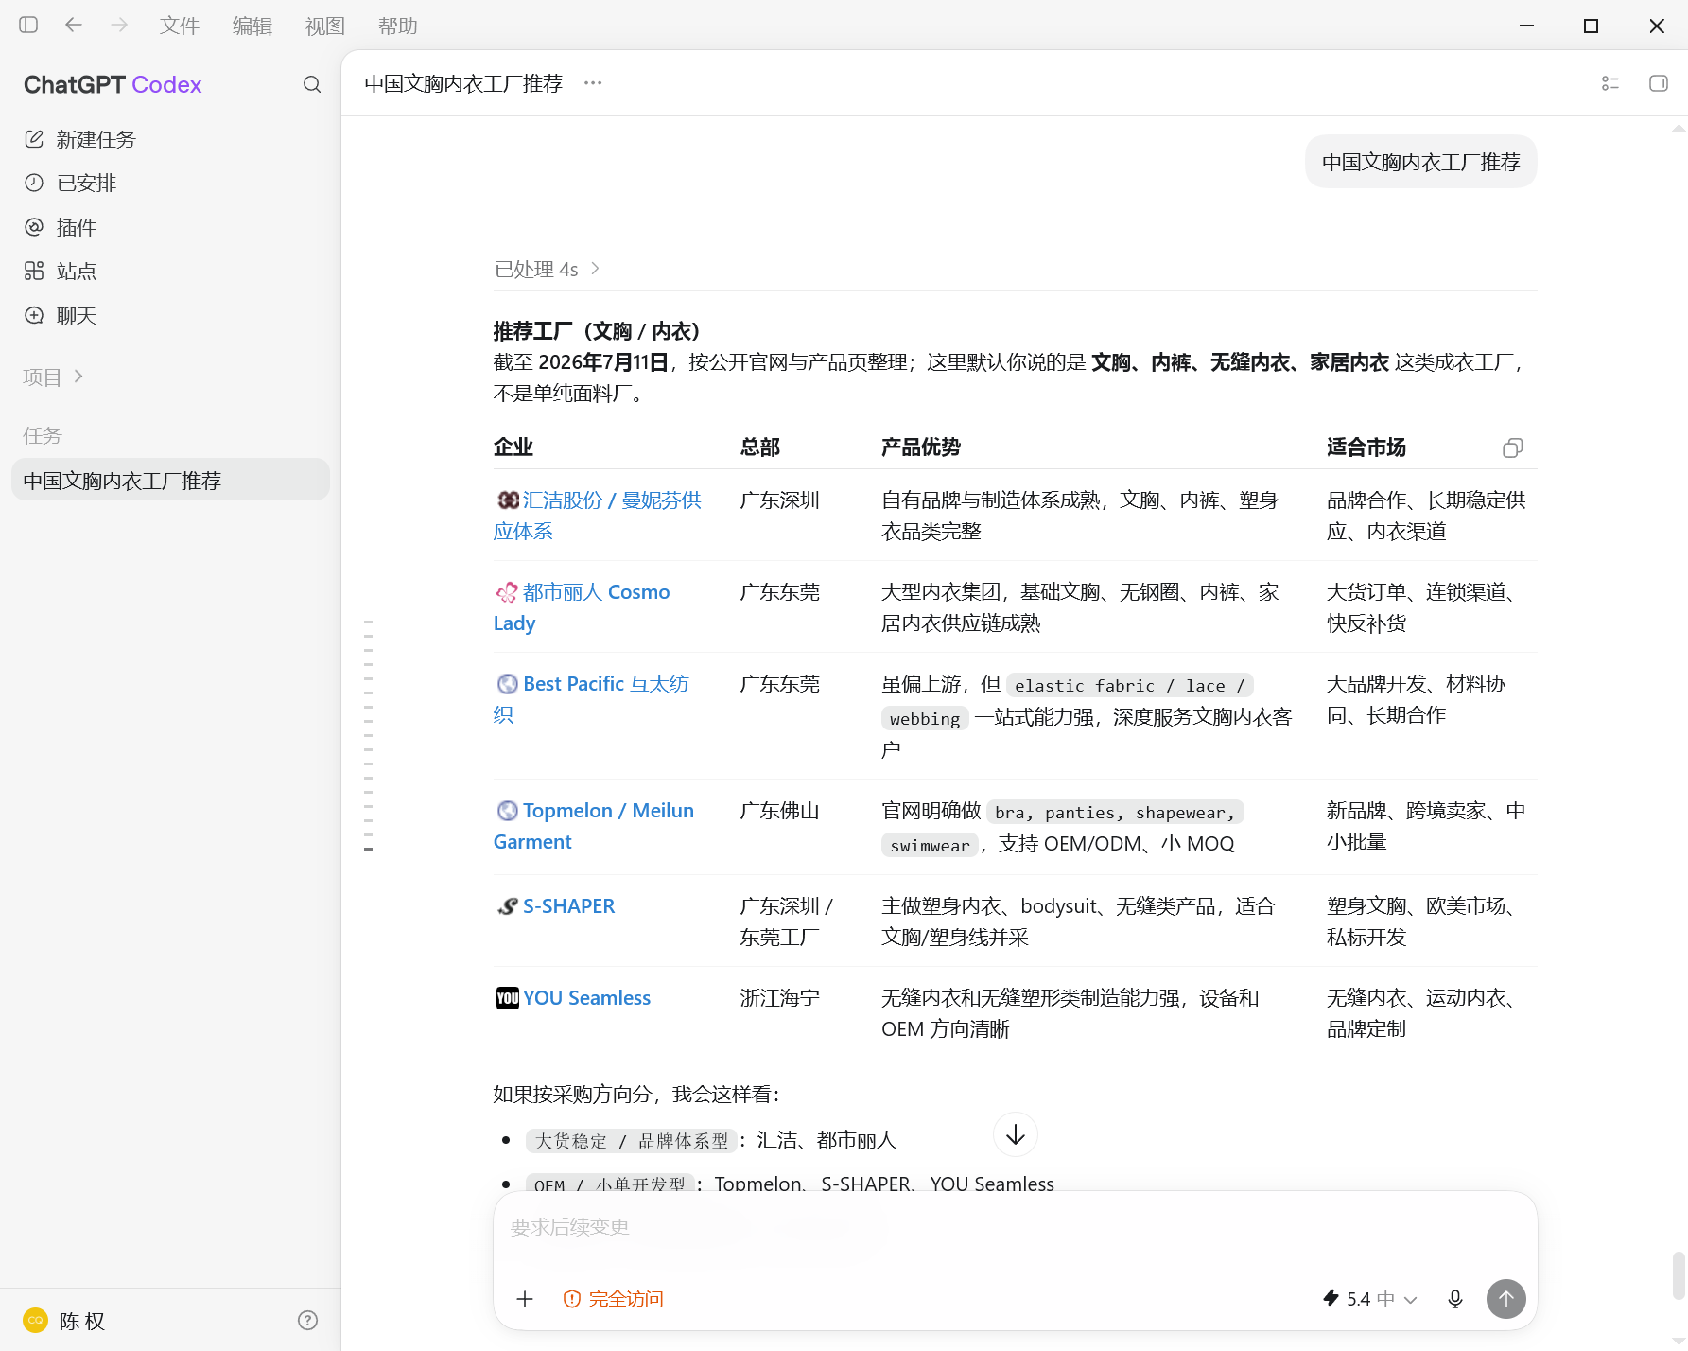
Task: Click the 中国文胸内衣工厂推荐 user message bubble
Action: coord(1420,162)
